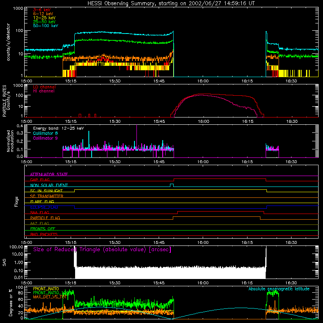
Task: Click the 'Energy band: 12-25 keV' label
Action: tap(59, 128)
